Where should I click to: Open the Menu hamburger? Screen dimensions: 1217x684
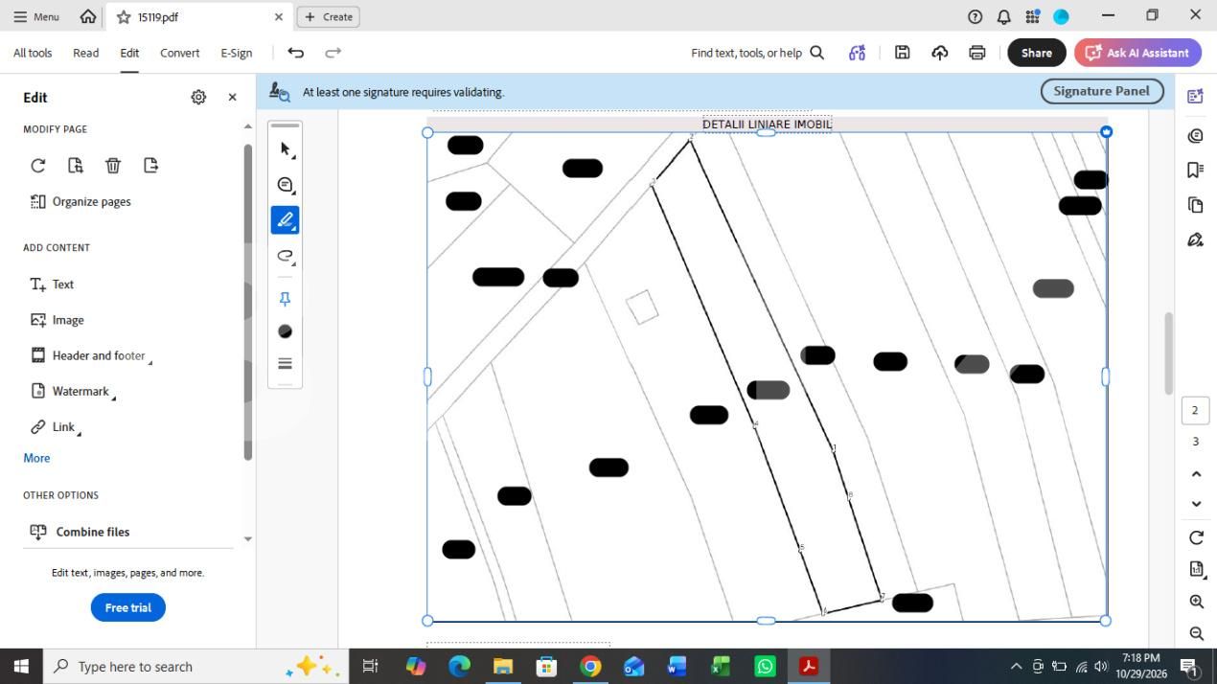click(x=36, y=16)
